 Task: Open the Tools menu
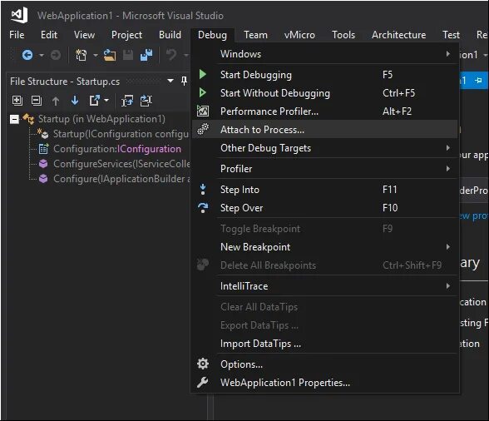(x=343, y=35)
